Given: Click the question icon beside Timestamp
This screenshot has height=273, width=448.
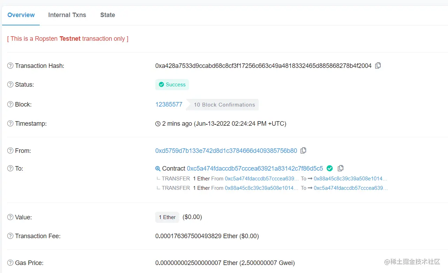Looking at the screenshot, I should [10, 124].
